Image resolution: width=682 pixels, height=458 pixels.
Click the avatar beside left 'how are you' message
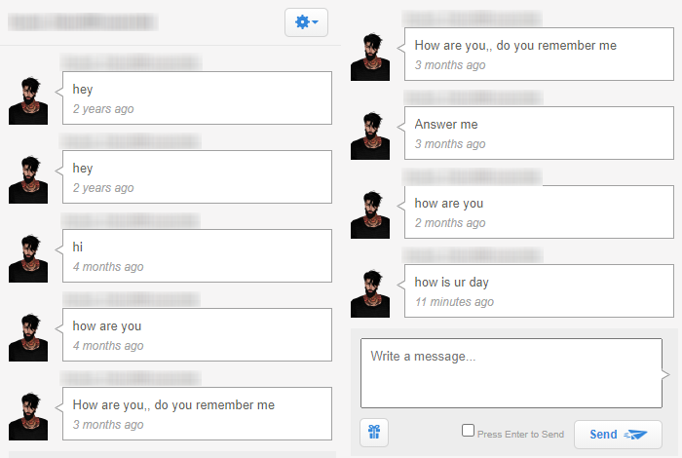(x=28, y=337)
